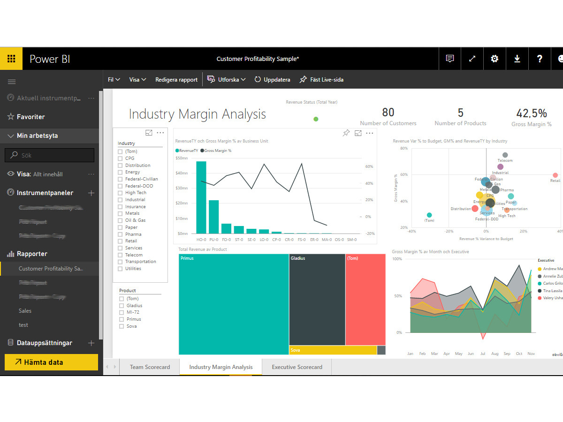Switch to the Team Scorecard tab

[x=150, y=367]
